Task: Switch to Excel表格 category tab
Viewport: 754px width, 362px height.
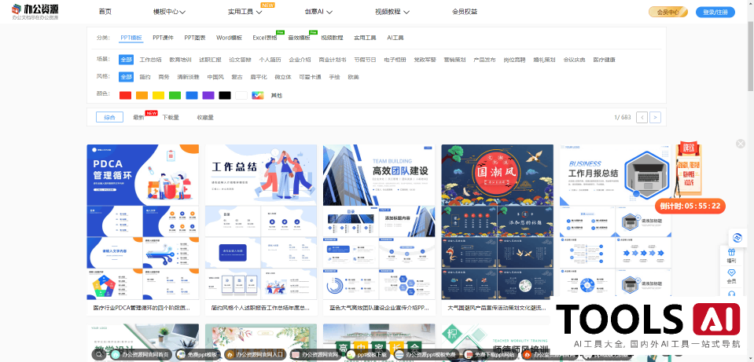Action: click(x=264, y=38)
